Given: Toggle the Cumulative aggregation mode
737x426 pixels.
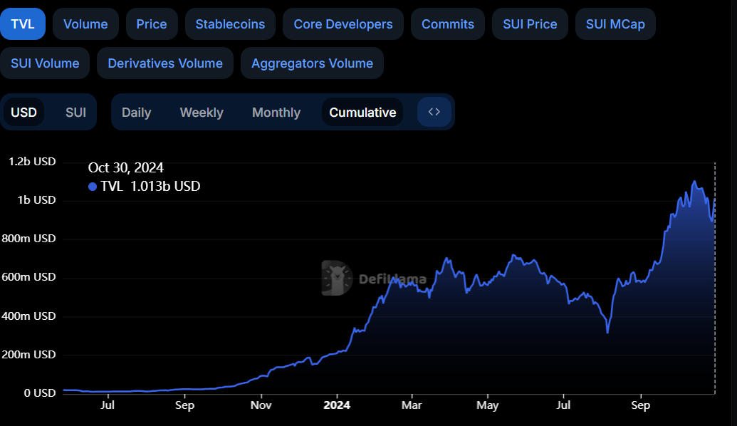Looking at the screenshot, I should (362, 112).
